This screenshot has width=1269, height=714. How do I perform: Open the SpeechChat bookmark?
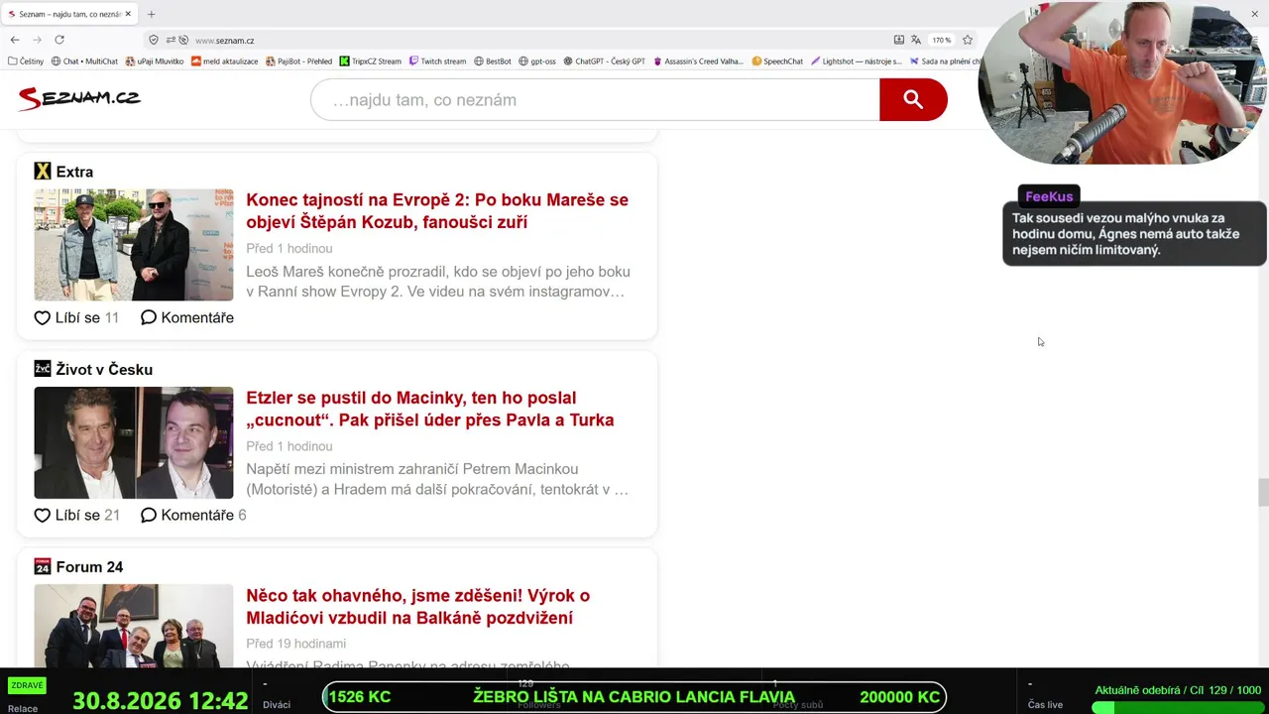point(777,61)
